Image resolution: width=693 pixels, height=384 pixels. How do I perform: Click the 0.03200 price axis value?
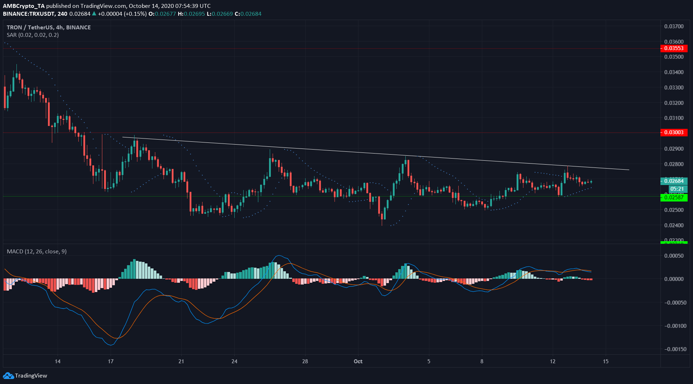pyautogui.click(x=674, y=103)
